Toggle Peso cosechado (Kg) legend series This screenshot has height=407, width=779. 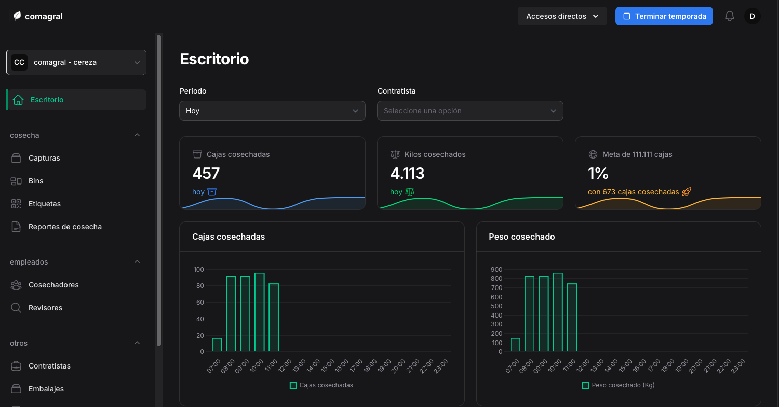(618, 385)
